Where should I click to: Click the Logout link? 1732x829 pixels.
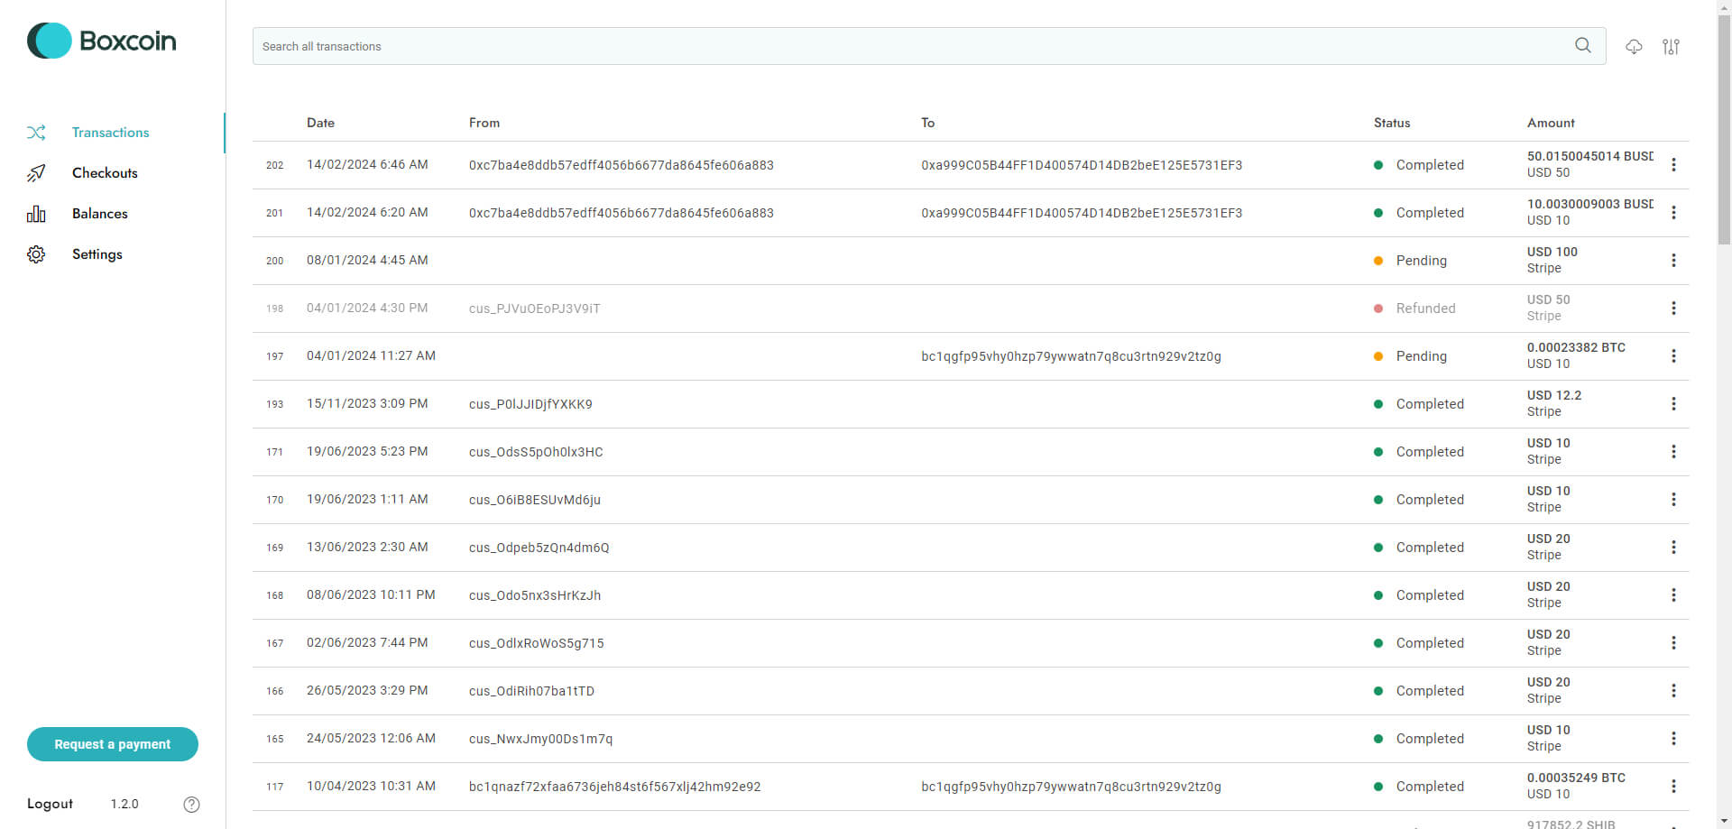(50, 804)
